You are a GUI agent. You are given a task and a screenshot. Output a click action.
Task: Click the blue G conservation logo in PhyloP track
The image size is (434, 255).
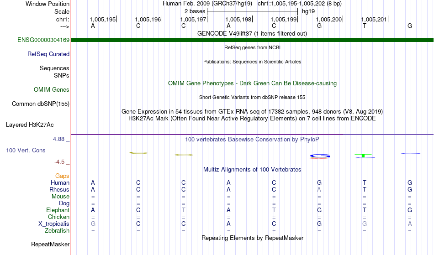320,156
